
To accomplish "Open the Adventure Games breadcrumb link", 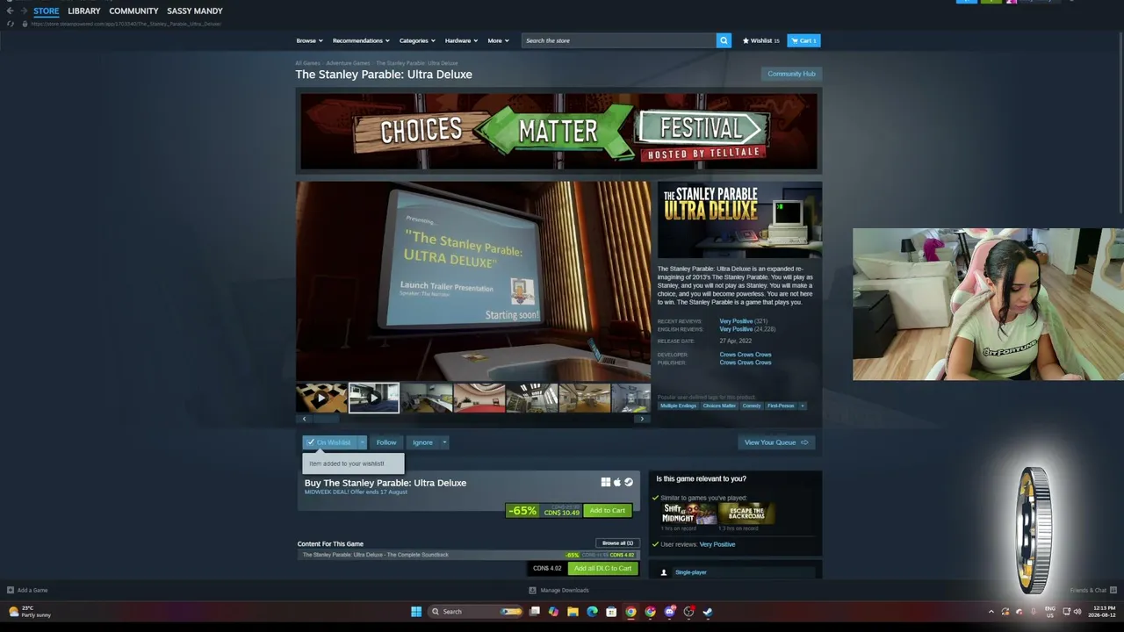I will click(348, 63).
